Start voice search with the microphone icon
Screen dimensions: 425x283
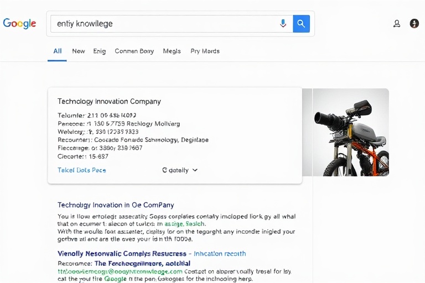click(283, 24)
